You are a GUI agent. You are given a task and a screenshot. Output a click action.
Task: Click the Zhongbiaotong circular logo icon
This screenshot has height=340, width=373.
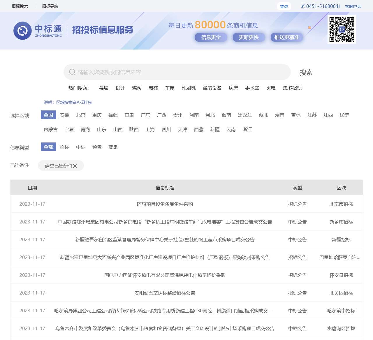coord(22,31)
